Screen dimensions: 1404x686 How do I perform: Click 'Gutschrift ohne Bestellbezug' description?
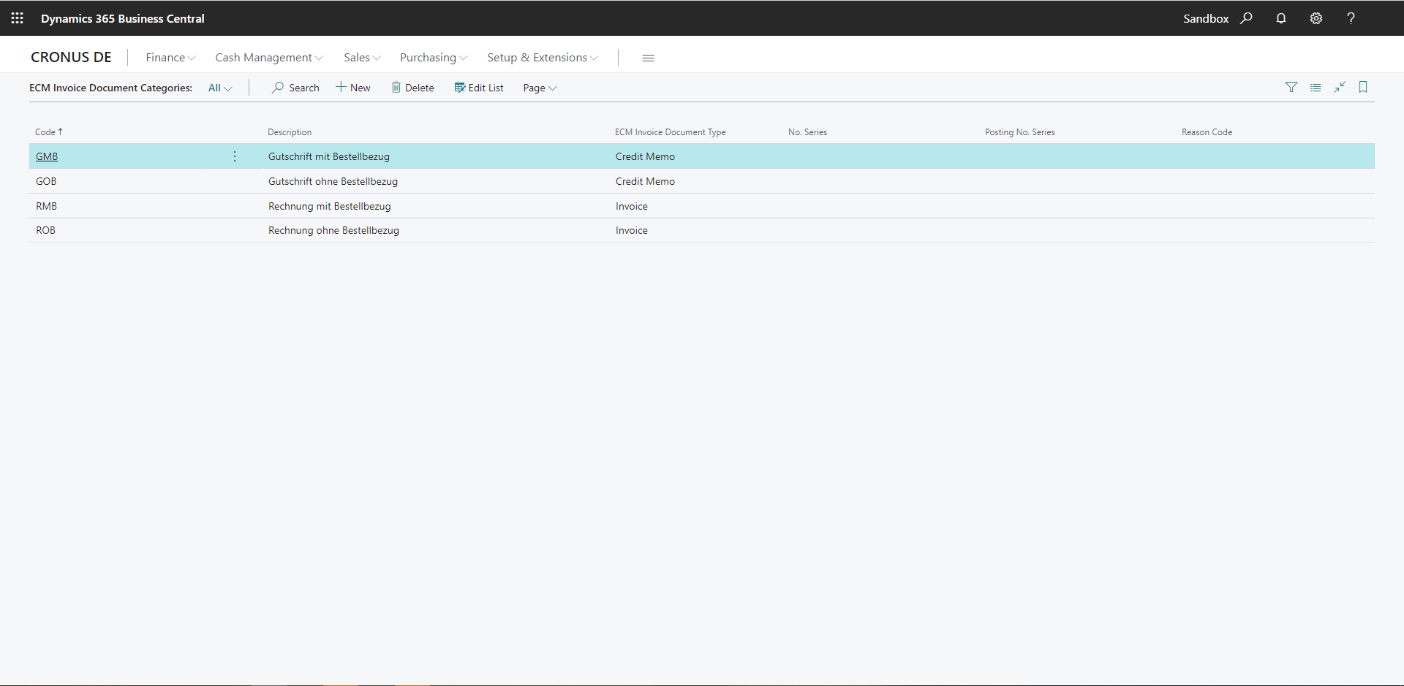coord(333,181)
